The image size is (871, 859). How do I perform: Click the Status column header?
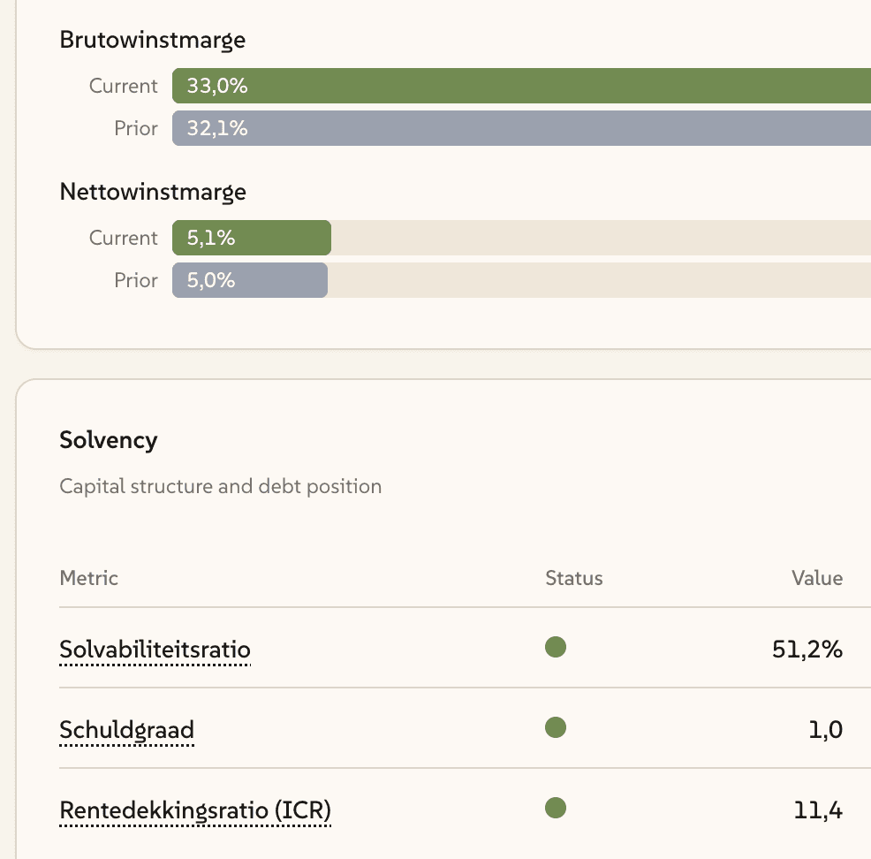tap(573, 578)
